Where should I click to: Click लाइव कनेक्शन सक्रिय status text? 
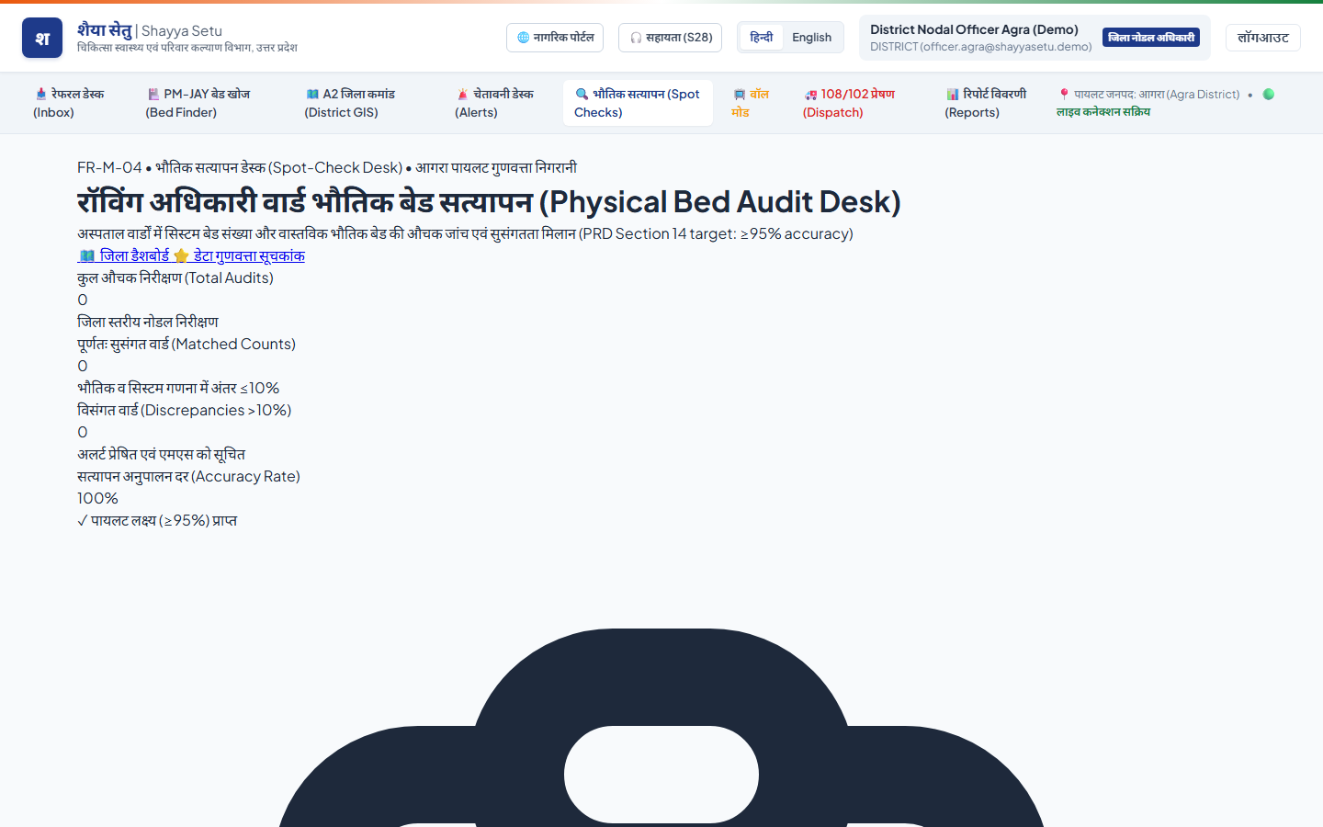[x=1103, y=111]
